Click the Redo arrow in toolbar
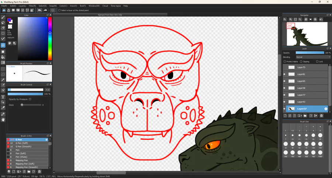 pos(45,10)
